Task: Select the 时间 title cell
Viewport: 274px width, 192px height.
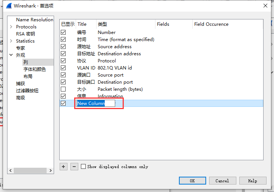Action: click(x=82, y=39)
